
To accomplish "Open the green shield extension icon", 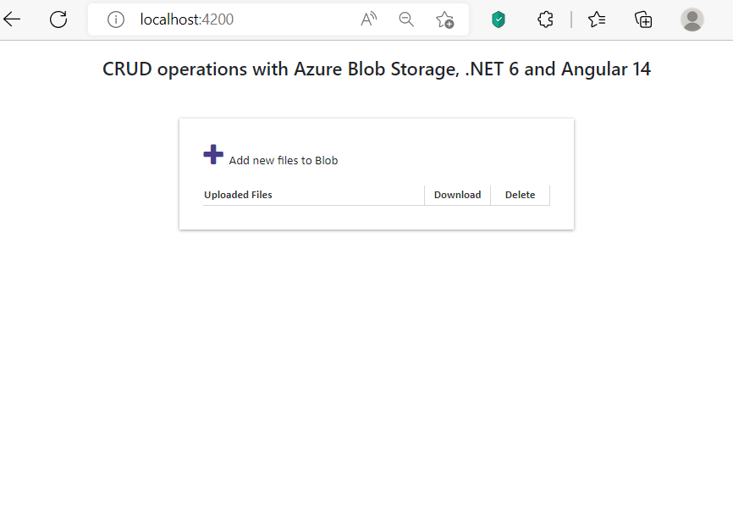I will point(499,19).
